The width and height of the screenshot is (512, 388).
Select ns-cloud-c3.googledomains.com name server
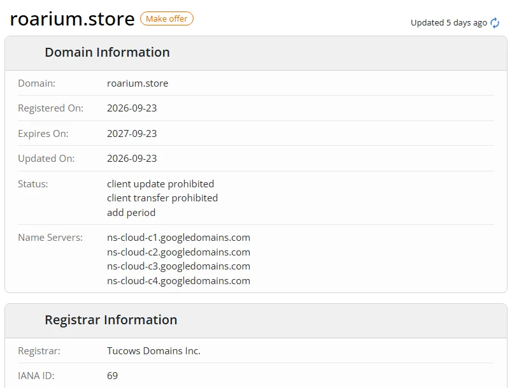pyautogui.click(x=178, y=266)
